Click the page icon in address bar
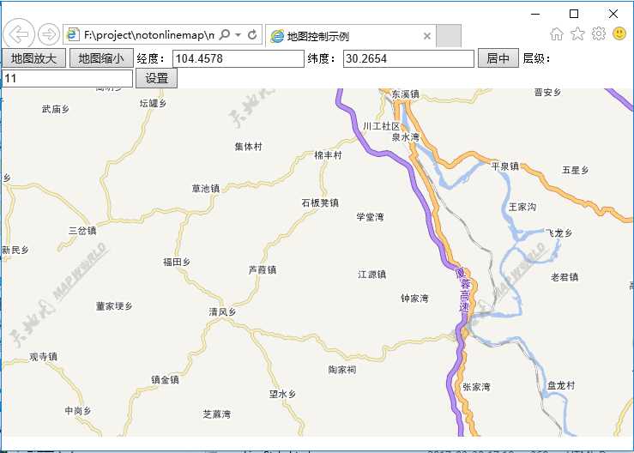Viewport: 634px width, 453px height. pyautogui.click(x=73, y=35)
